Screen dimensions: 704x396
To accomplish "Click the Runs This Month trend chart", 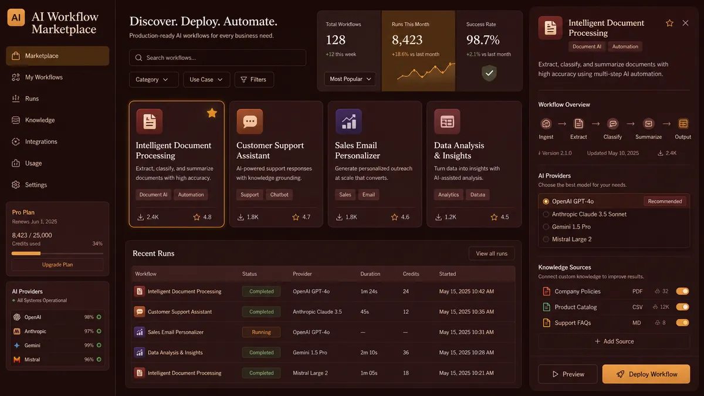I will pos(425,71).
